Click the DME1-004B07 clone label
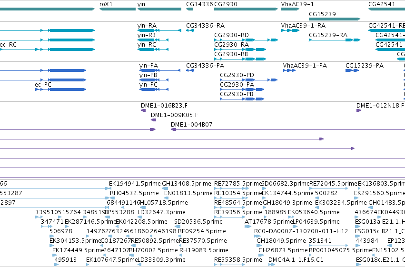Viewport: 405px width, 267px height. [192, 125]
